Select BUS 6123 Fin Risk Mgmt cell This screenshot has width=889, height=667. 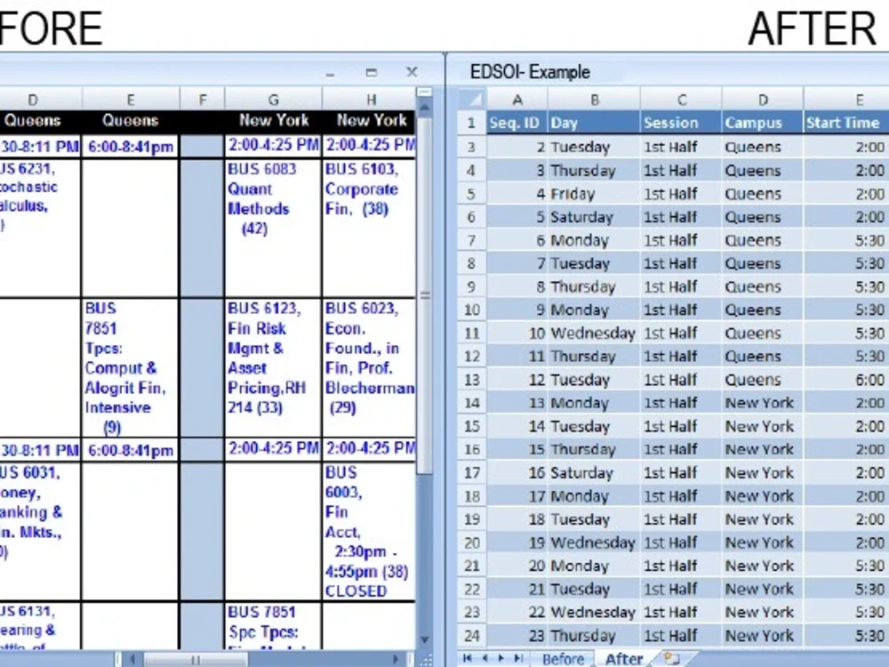point(273,367)
